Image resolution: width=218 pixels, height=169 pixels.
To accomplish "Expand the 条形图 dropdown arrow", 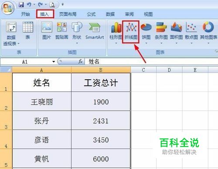I will (x=161, y=43).
